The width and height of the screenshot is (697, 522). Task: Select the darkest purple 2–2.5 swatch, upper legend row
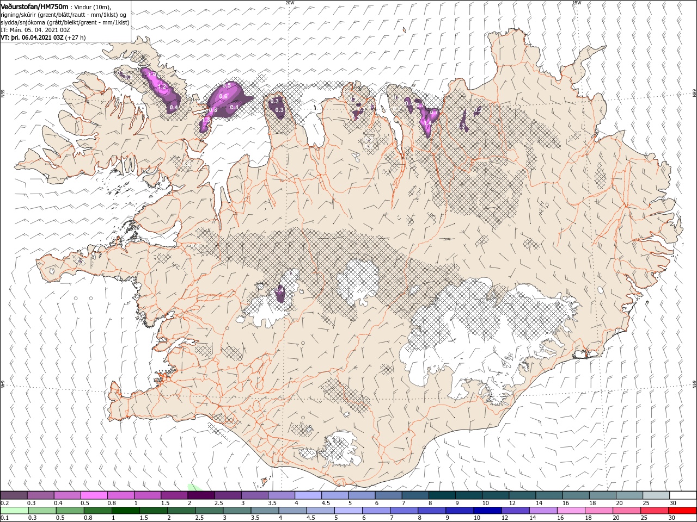201,495
